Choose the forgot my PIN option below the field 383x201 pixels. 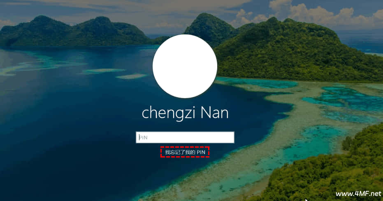[185, 152]
